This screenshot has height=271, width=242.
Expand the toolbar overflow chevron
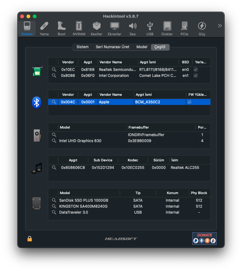tap(220, 26)
